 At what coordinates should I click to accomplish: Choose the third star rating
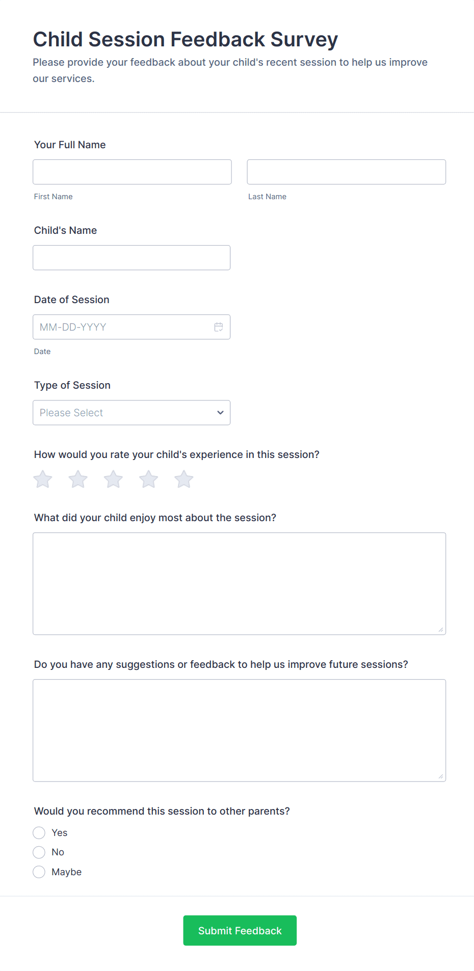(x=113, y=479)
